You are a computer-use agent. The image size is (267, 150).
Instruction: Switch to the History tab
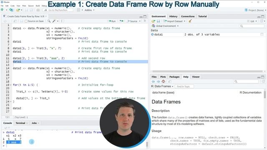(173, 16)
